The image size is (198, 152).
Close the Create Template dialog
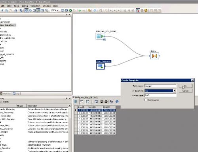tap(192, 80)
